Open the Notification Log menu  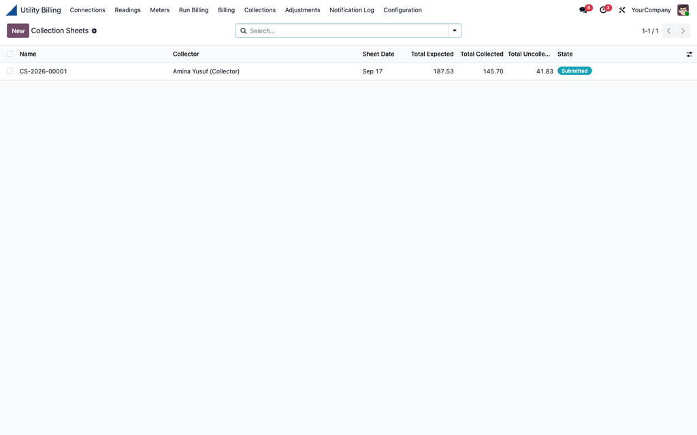tap(352, 10)
